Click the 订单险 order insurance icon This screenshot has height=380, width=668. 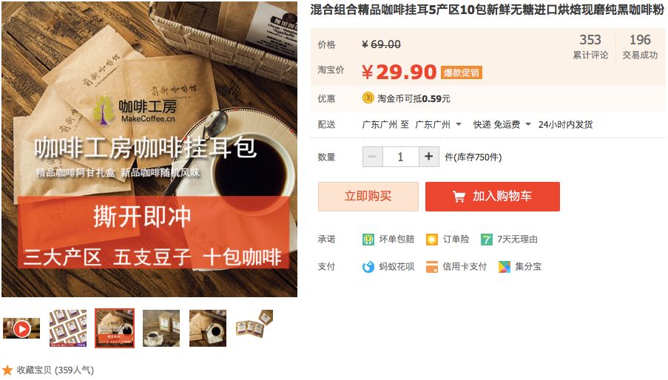431,239
